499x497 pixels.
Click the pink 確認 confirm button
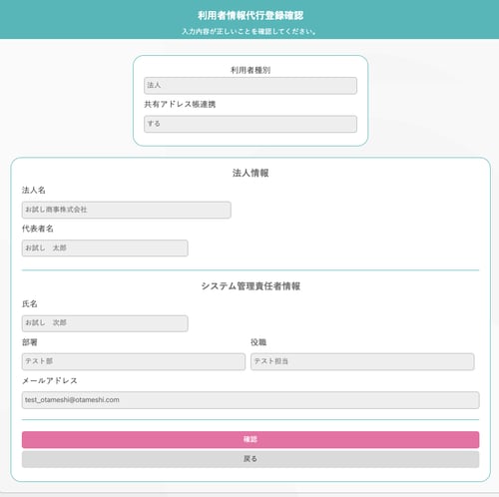pos(250,439)
